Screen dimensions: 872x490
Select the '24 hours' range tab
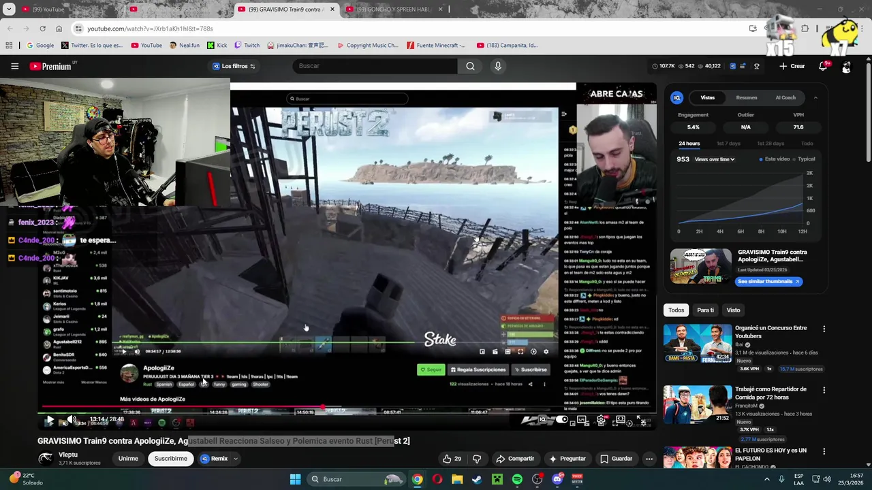pyautogui.click(x=689, y=144)
